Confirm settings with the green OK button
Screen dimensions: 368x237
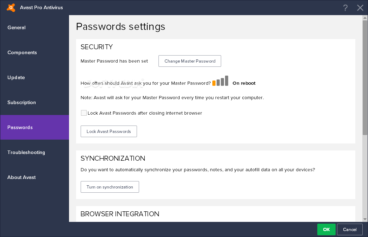[326, 230]
